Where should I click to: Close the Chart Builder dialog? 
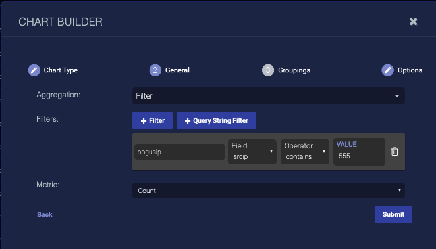(413, 22)
